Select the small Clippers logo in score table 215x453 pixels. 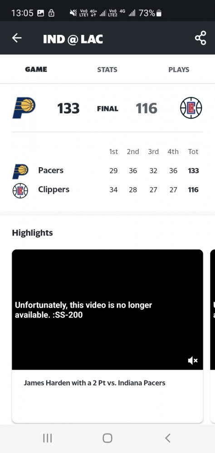coord(20,191)
